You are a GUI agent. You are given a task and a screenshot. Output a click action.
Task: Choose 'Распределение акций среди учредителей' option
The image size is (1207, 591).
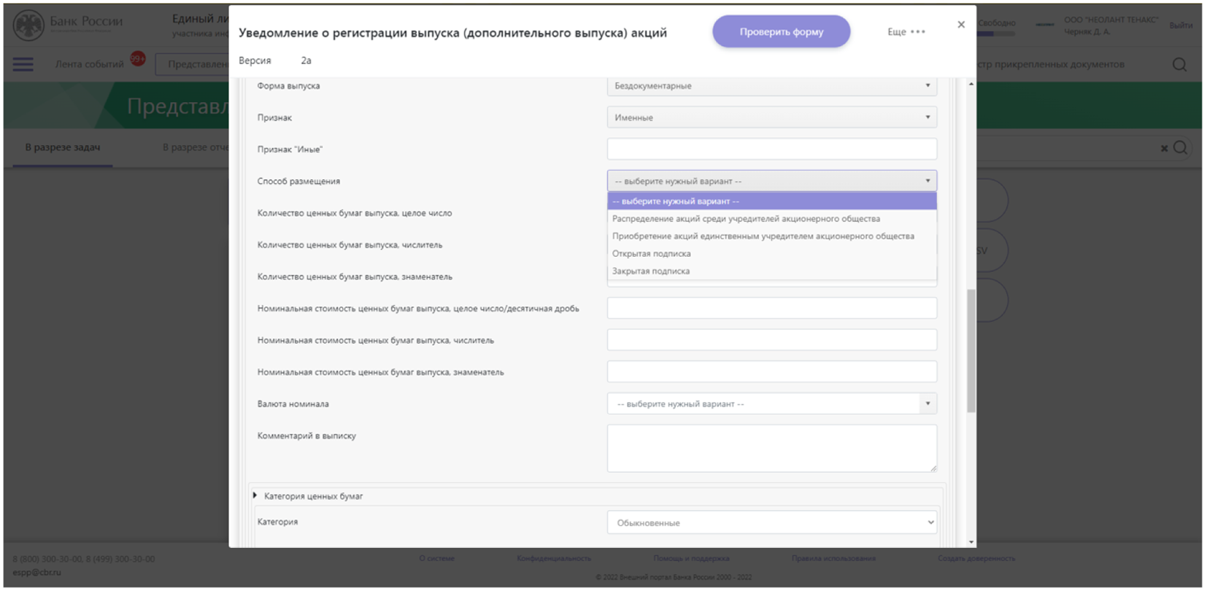[x=745, y=219]
